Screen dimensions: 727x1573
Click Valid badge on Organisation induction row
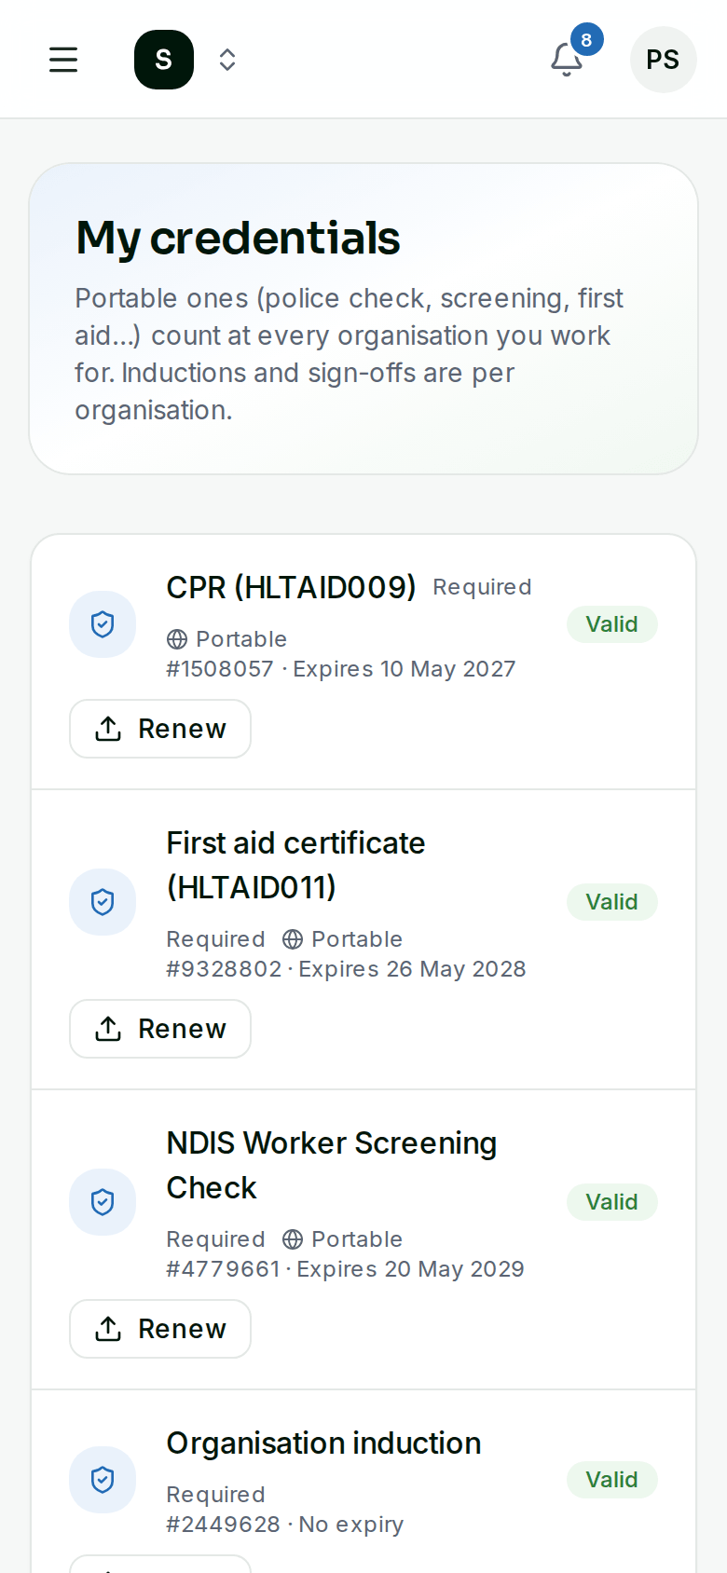pos(612,1480)
